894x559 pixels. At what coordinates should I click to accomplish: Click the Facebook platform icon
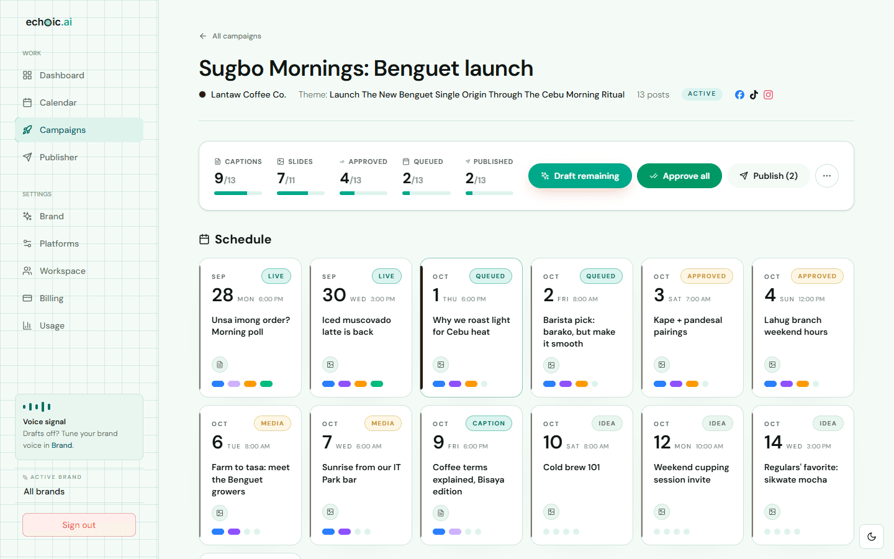click(x=739, y=95)
